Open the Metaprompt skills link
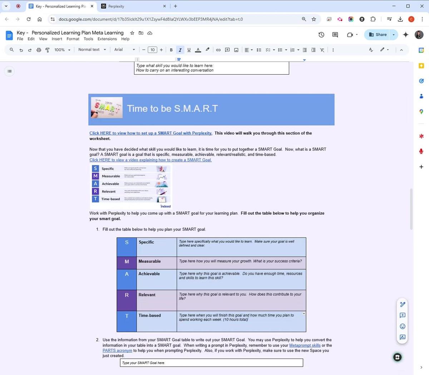The height and width of the screenshot is (375, 429). point(305,345)
